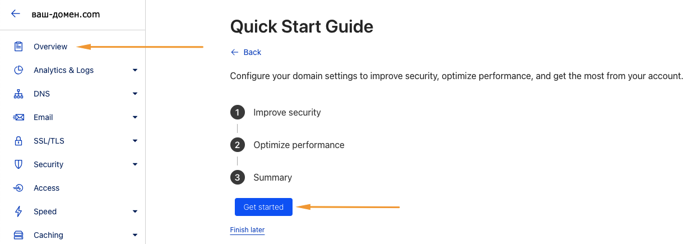Image resolution: width=691 pixels, height=244 pixels.
Task: Click the Speed lightning bolt icon
Action: [18, 211]
